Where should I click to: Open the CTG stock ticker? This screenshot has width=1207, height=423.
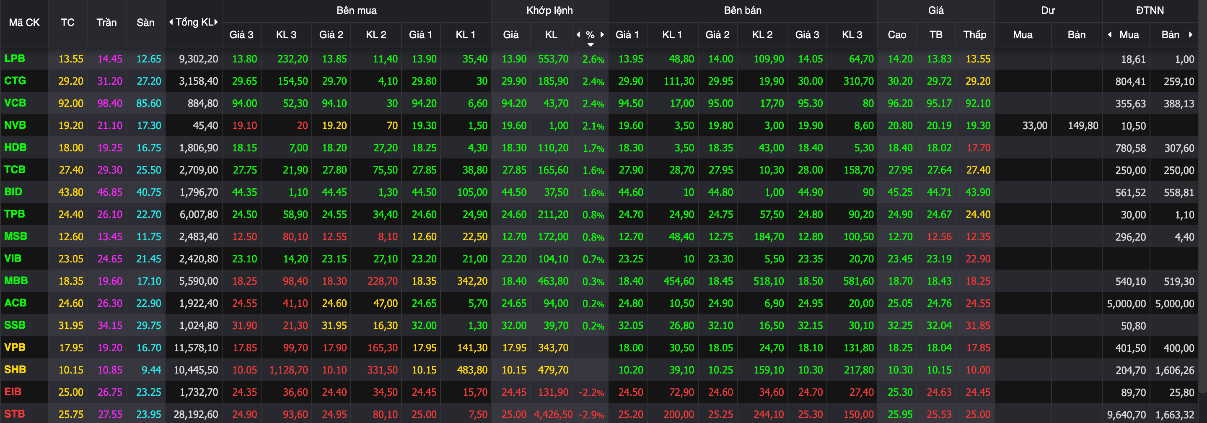tap(15, 80)
